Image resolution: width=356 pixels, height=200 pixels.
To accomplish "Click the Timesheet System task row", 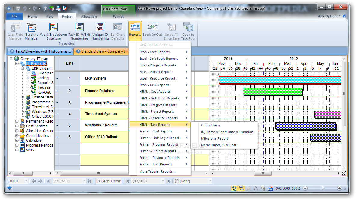I will [101, 114].
